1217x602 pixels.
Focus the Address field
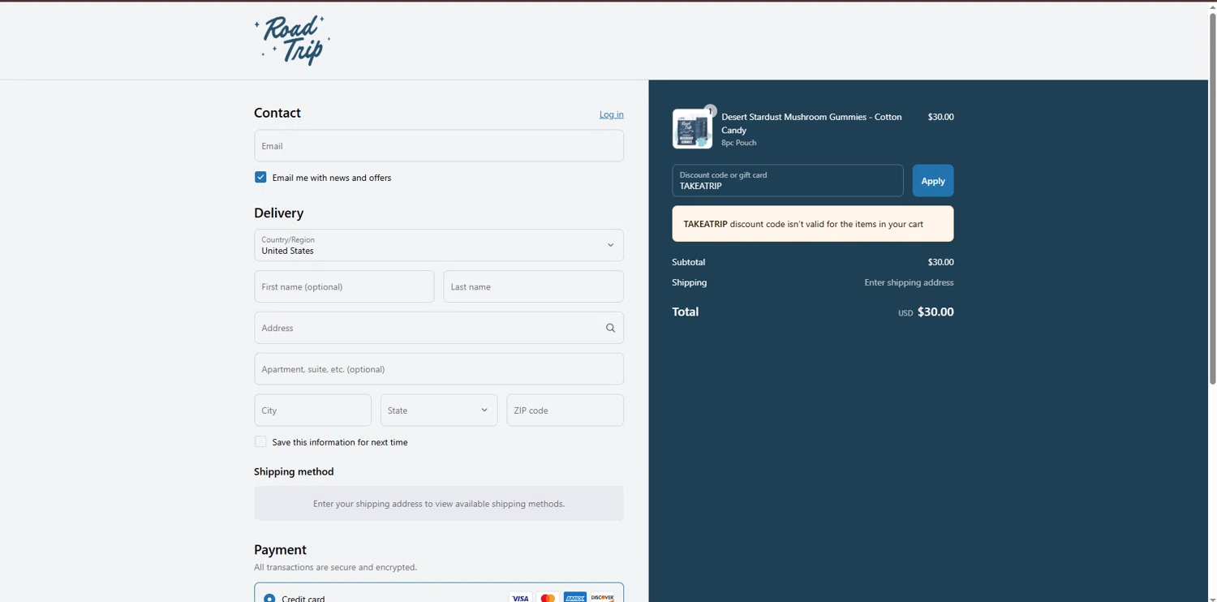[439, 328]
